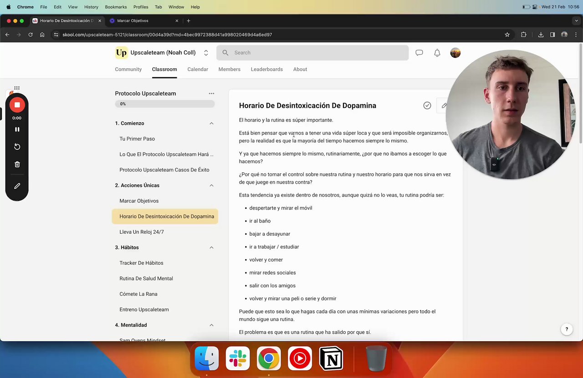Image resolution: width=583 pixels, height=378 pixels.
Task: Open Chrome extensions puzzle icon
Action: pyautogui.click(x=523, y=35)
